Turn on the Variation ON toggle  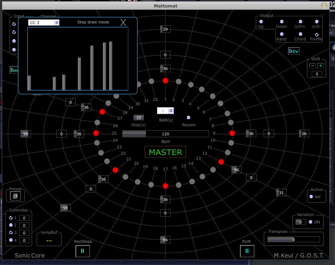point(311,222)
